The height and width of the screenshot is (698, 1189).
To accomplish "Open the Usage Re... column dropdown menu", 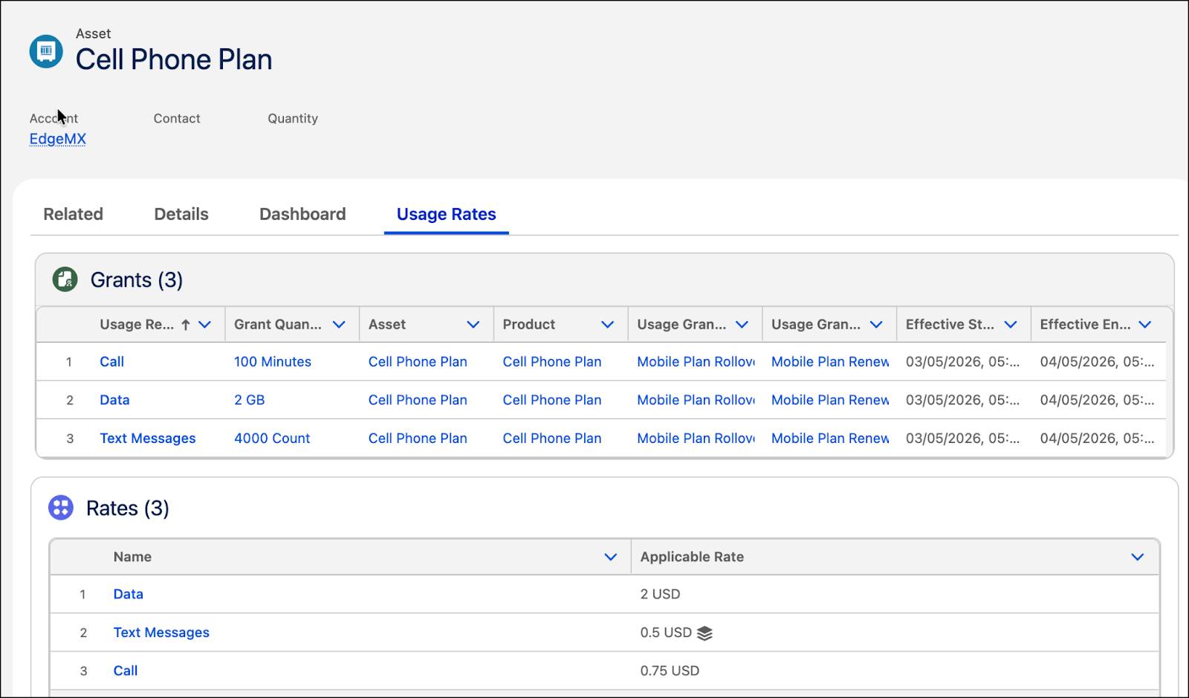I will (x=205, y=324).
